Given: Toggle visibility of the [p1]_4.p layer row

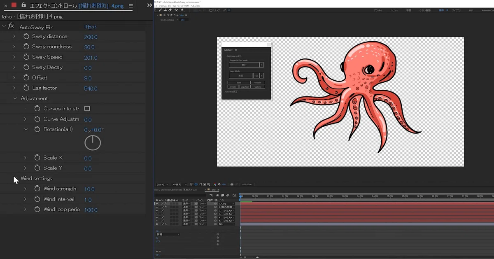Looking at the screenshot, I should [x=156, y=211].
